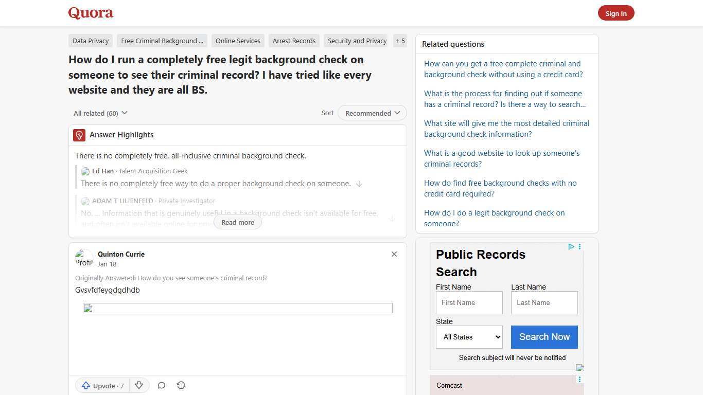Open the ad's three-dot options menu
Image resolution: width=703 pixels, height=395 pixels.
coord(579,247)
